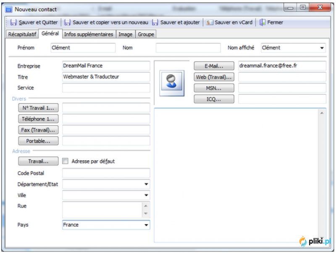Expand the Département/Etat dropdown
Screen dimensions: 336x253
(146, 184)
